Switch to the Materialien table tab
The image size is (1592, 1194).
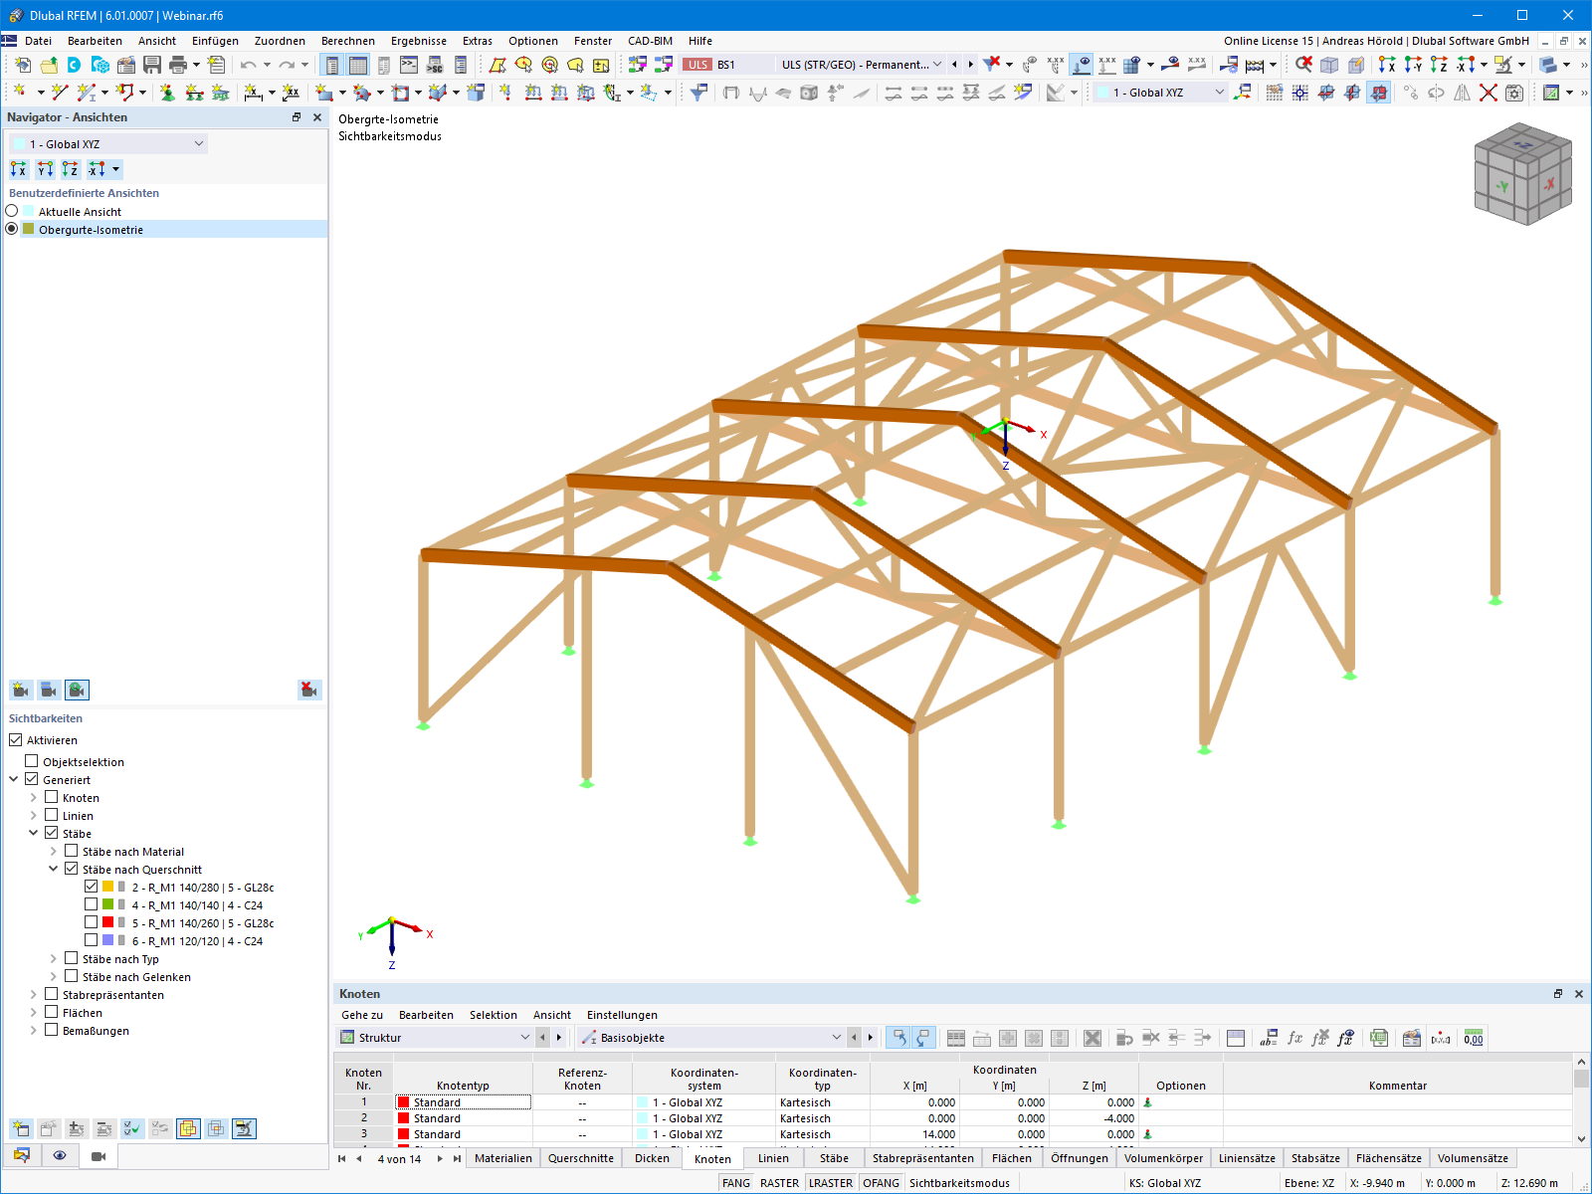pos(502,1158)
